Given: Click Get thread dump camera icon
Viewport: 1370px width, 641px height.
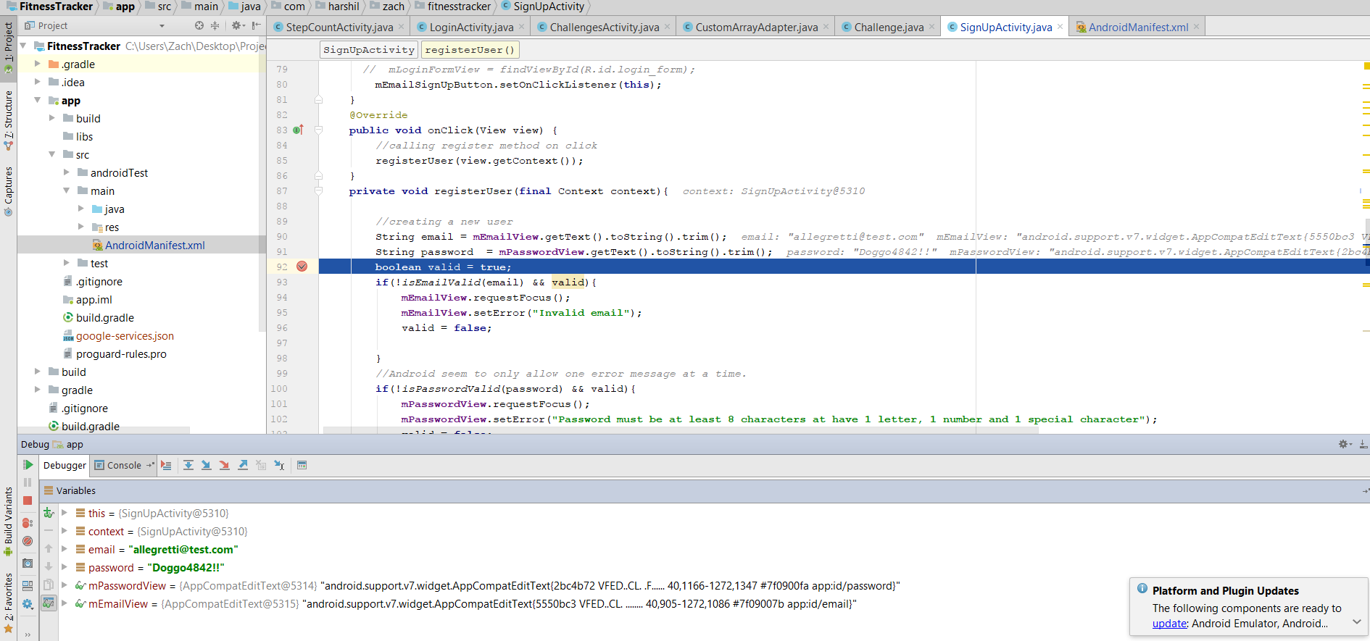Looking at the screenshot, I should pos(28,564).
